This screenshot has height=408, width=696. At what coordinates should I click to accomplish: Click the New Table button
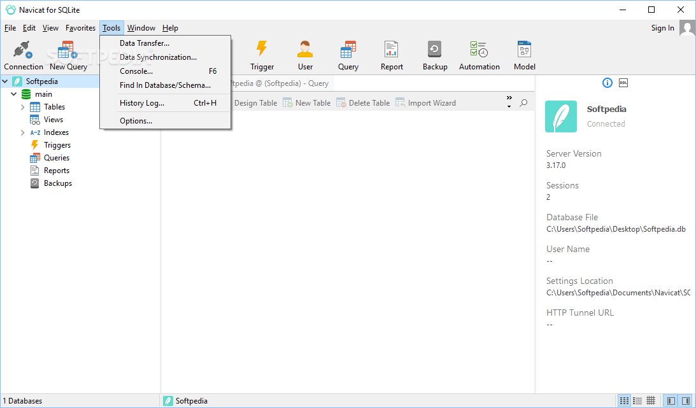point(307,103)
